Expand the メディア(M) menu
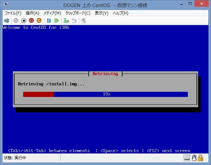211x165 pixels. point(52,13)
